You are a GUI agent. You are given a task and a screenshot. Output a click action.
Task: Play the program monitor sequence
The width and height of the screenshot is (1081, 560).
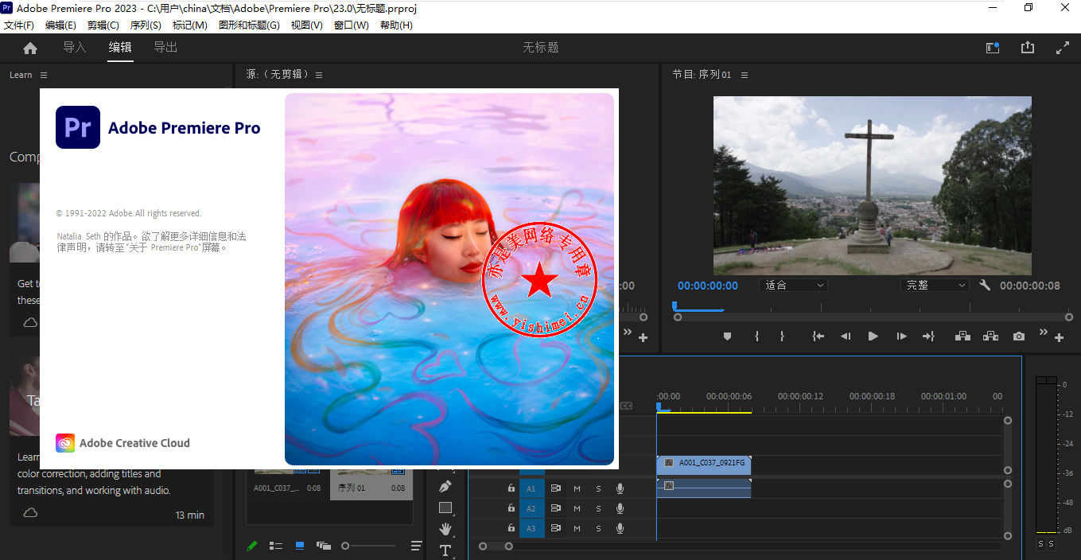(873, 336)
